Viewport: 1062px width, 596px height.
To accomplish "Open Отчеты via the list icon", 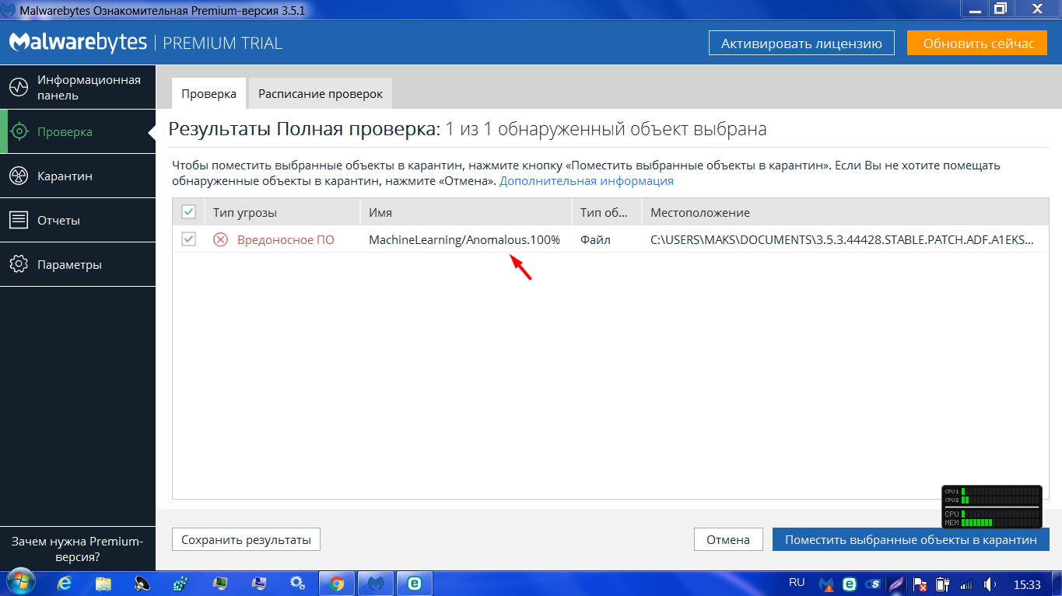I will 19,221.
